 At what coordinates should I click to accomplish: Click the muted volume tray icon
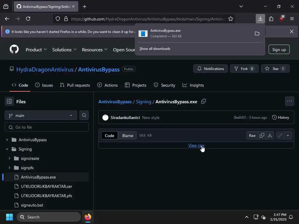(x=263, y=217)
